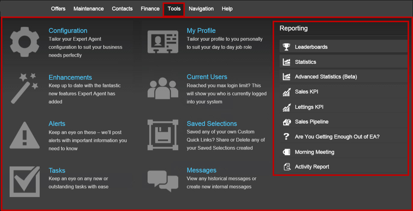View the Current Users link
This screenshot has width=413, height=211.
[207, 77]
